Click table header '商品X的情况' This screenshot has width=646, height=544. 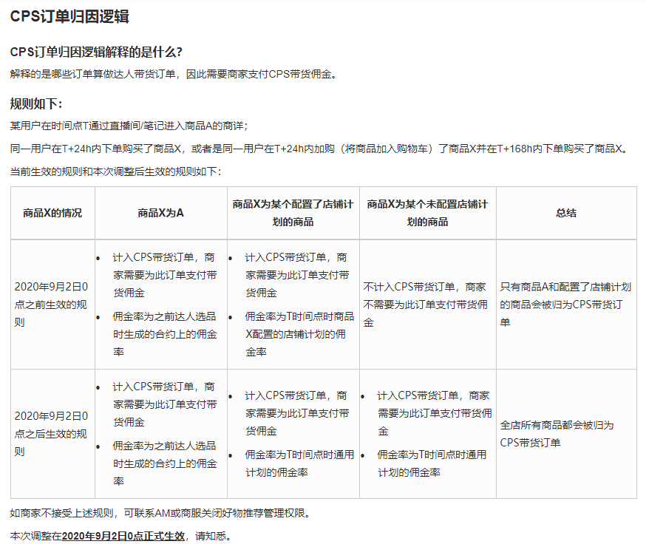pyautogui.click(x=52, y=213)
